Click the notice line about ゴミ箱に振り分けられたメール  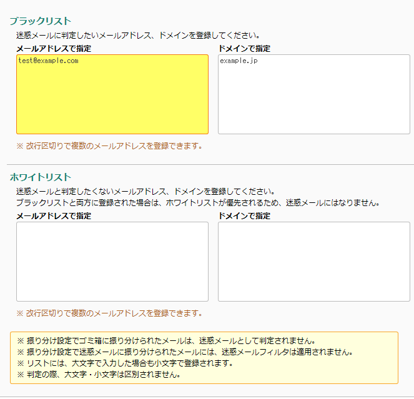coord(166,341)
